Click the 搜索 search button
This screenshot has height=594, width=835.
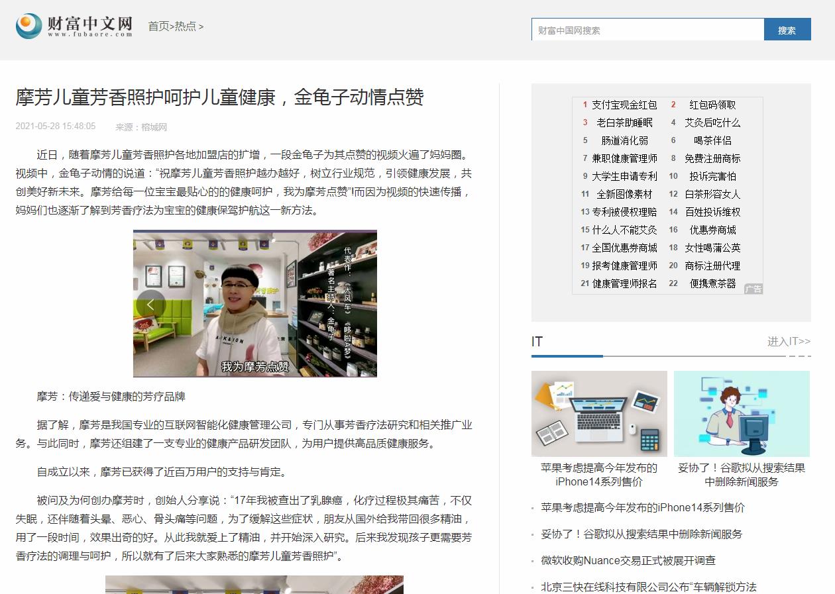[787, 30]
